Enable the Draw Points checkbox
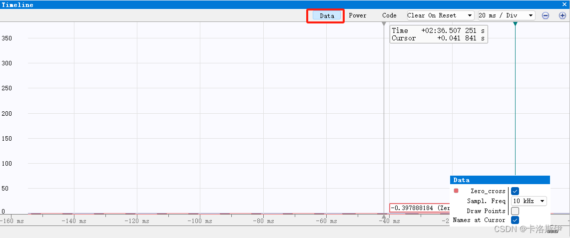Screen dimensions: 570x238 coord(515,211)
